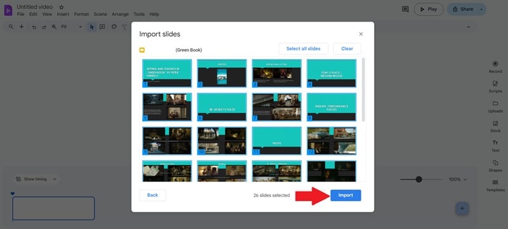
Task: Click the Play button
Action: [x=429, y=10]
